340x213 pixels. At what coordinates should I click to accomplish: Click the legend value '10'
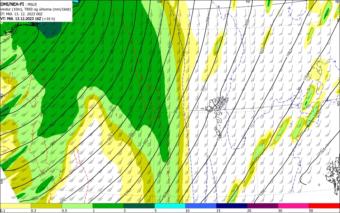tap(188, 211)
